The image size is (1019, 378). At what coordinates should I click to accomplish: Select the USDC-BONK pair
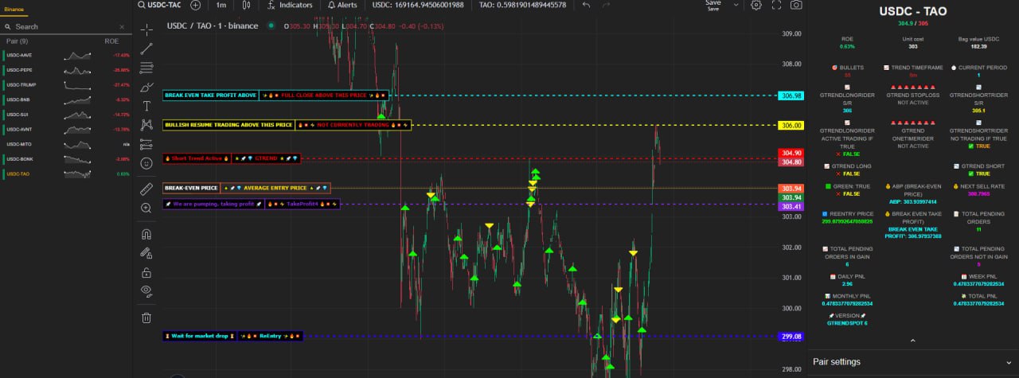[66, 159]
